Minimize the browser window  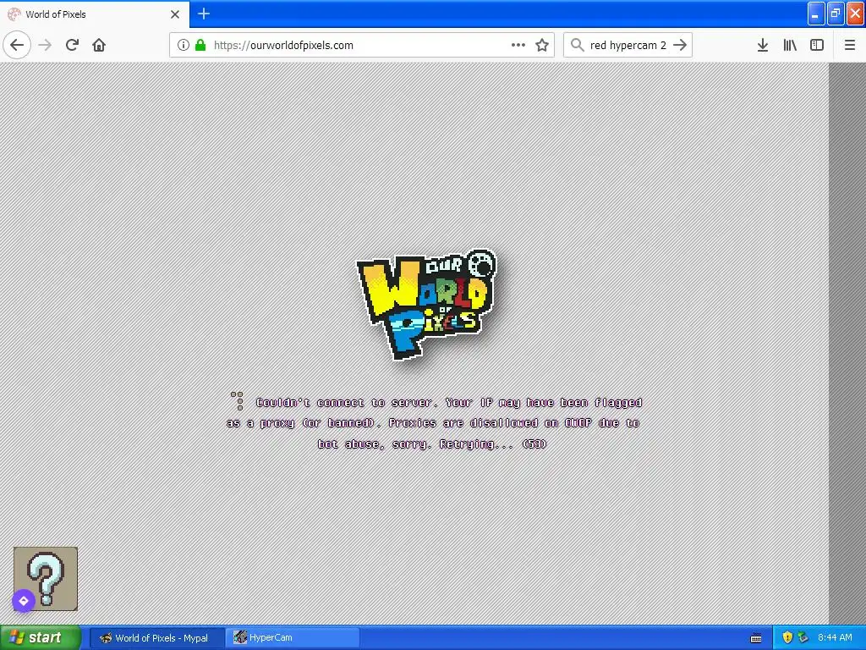(816, 14)
